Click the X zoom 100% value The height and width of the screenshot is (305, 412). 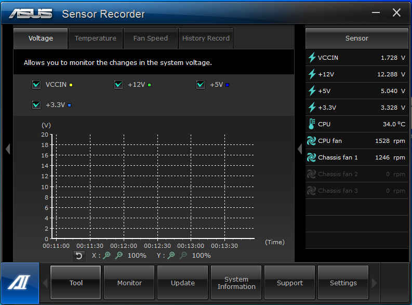pyautogui.click(x=137, y=255)
